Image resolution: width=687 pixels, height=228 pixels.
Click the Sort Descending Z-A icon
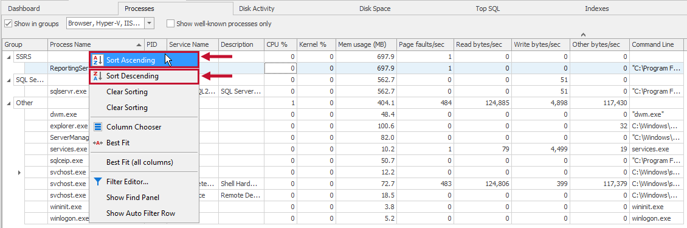point(98,76)
